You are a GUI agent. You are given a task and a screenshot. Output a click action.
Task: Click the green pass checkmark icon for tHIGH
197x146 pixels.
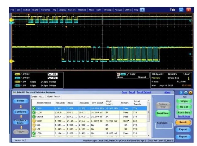coord(34,117)
